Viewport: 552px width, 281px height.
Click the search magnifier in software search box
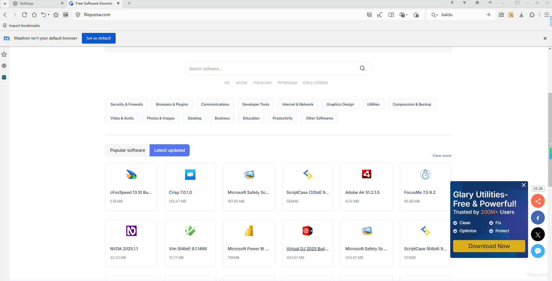pos(362,68)
